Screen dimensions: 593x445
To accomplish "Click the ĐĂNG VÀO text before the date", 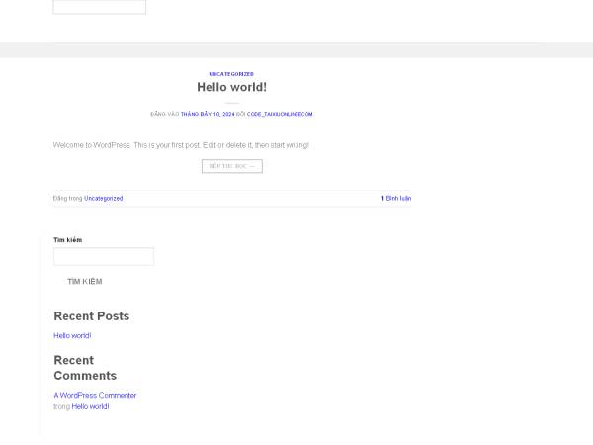I will point(164,114).
